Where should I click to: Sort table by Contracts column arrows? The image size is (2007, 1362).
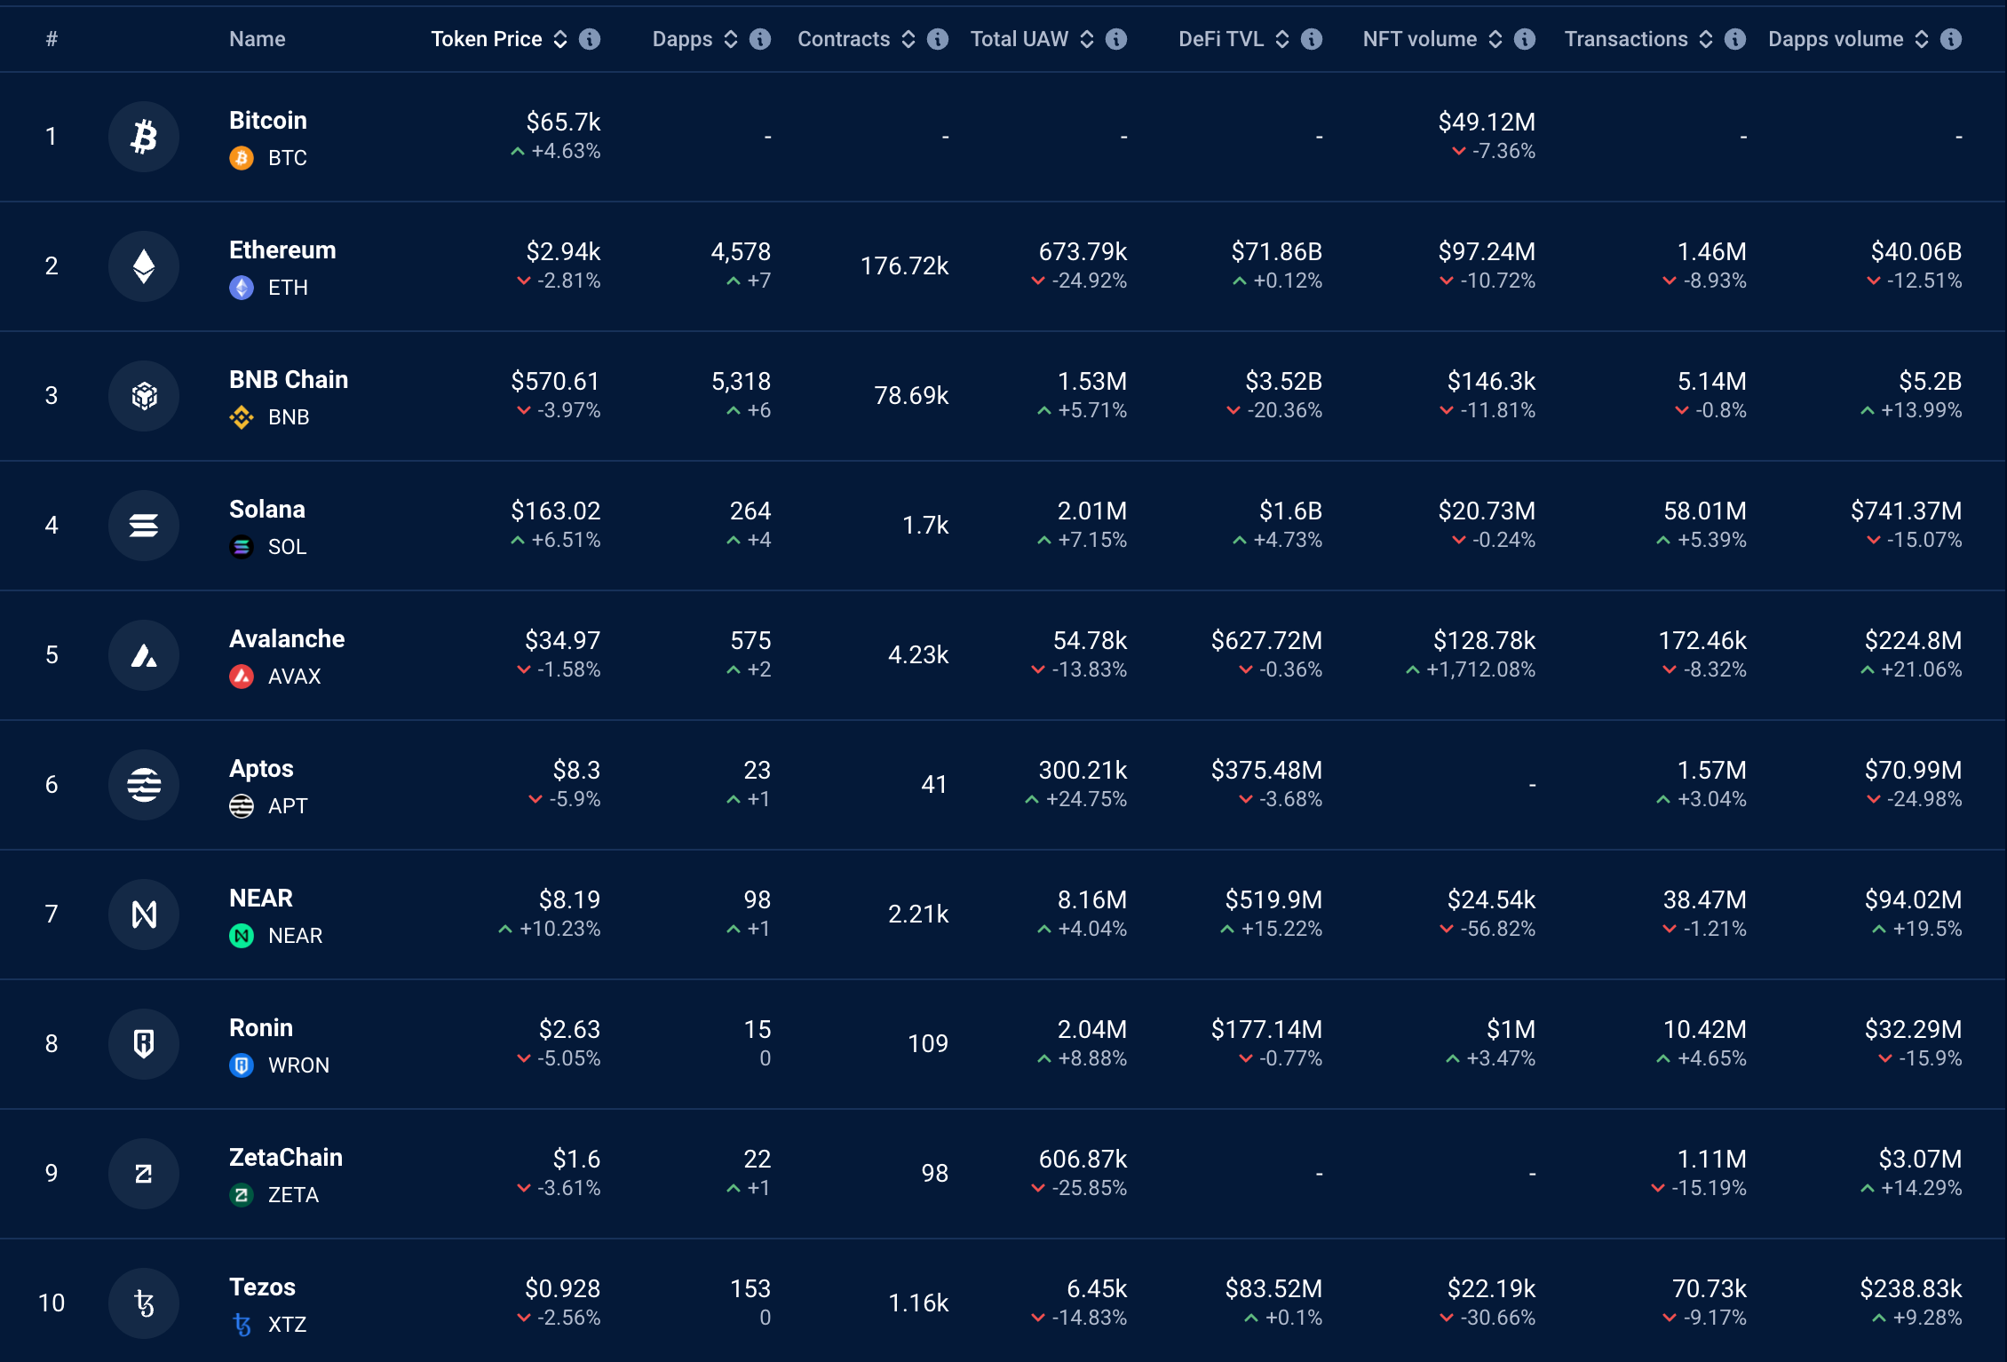point(908,39)
